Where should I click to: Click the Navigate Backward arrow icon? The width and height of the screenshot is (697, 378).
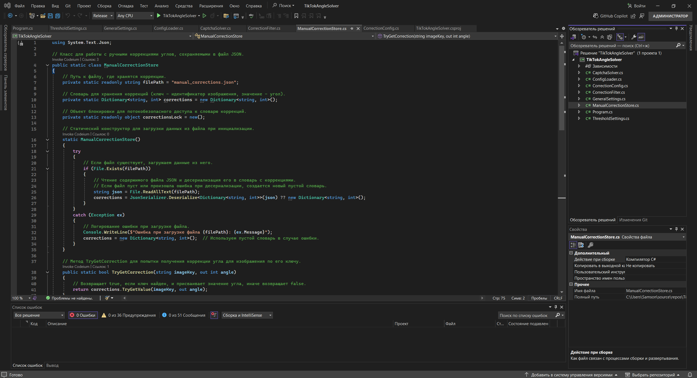tap(10, 16)
